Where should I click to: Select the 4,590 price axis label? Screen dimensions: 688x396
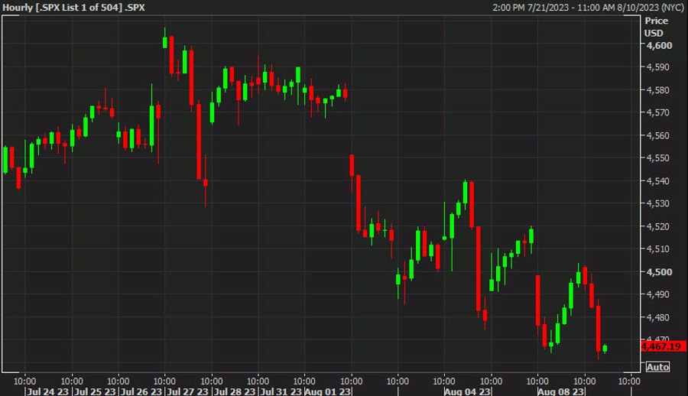coord(657,67)
